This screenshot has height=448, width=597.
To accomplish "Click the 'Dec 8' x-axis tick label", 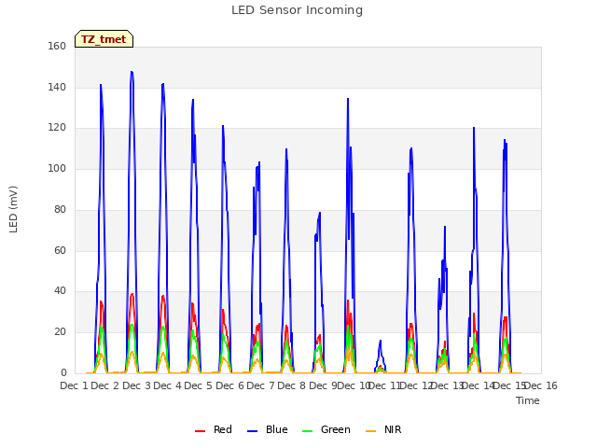I will pyautogui.click(x=291, y=385).
